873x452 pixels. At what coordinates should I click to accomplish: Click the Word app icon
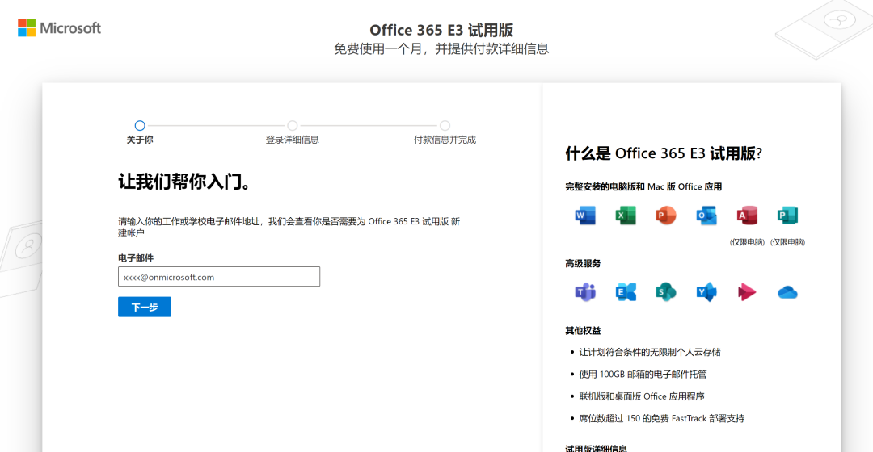pyautogui.click(x=585, y=216)
